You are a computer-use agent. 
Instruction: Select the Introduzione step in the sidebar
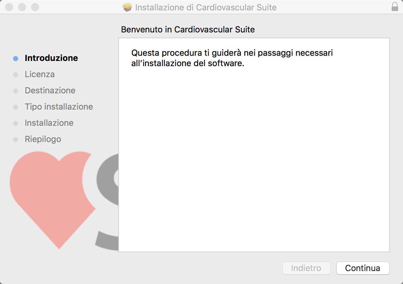pyautogui.click(x=51, y=58)
